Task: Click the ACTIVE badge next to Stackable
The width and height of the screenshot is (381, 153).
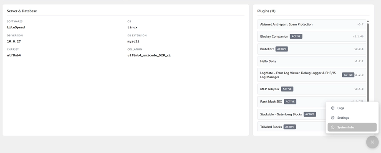Action: pos(310,114)
